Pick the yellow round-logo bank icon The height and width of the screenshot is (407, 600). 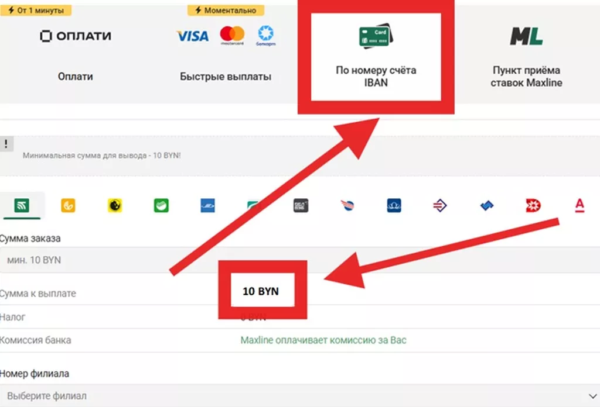(x=115, y=205)
